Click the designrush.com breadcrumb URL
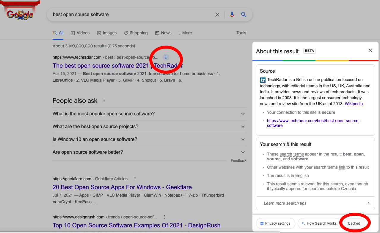 tap(105, 217)
